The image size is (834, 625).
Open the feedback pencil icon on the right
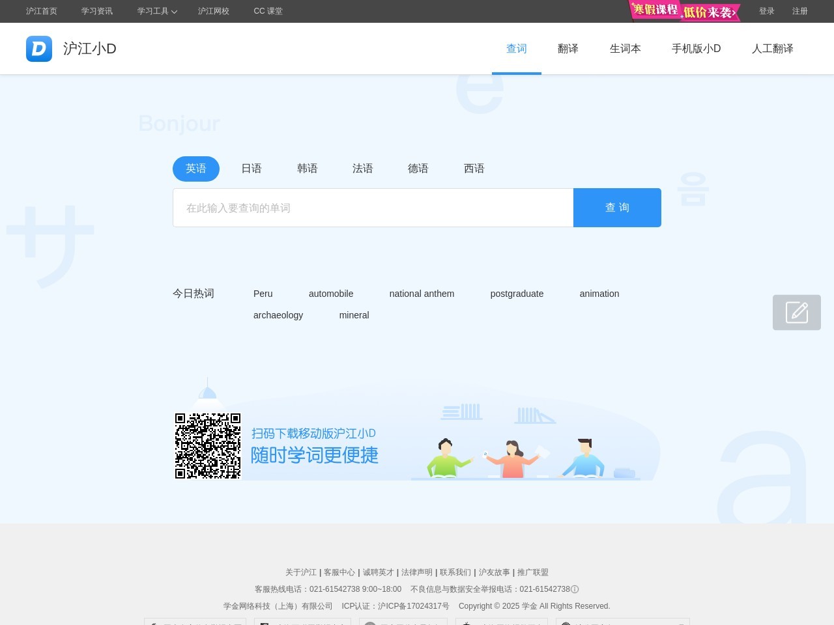[x=797, y=312]
